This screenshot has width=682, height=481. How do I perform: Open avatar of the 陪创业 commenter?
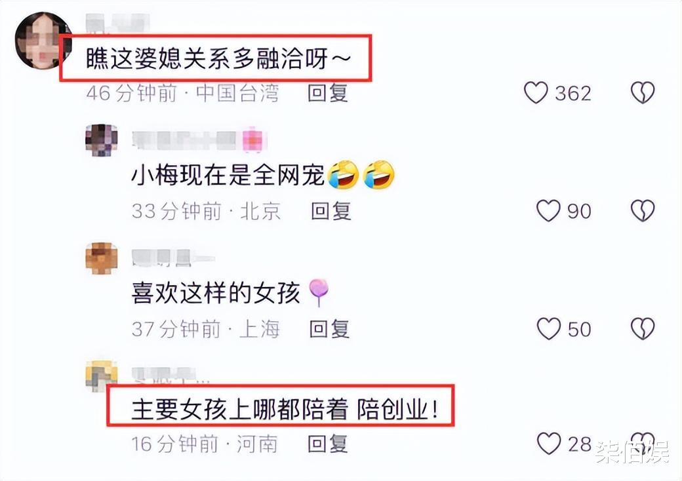(x=102, y=375)
